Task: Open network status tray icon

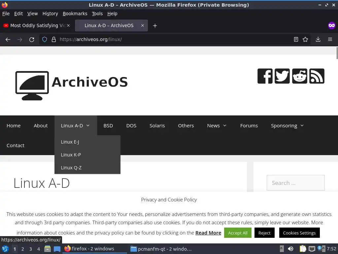Action: click(x=312, y=249)
